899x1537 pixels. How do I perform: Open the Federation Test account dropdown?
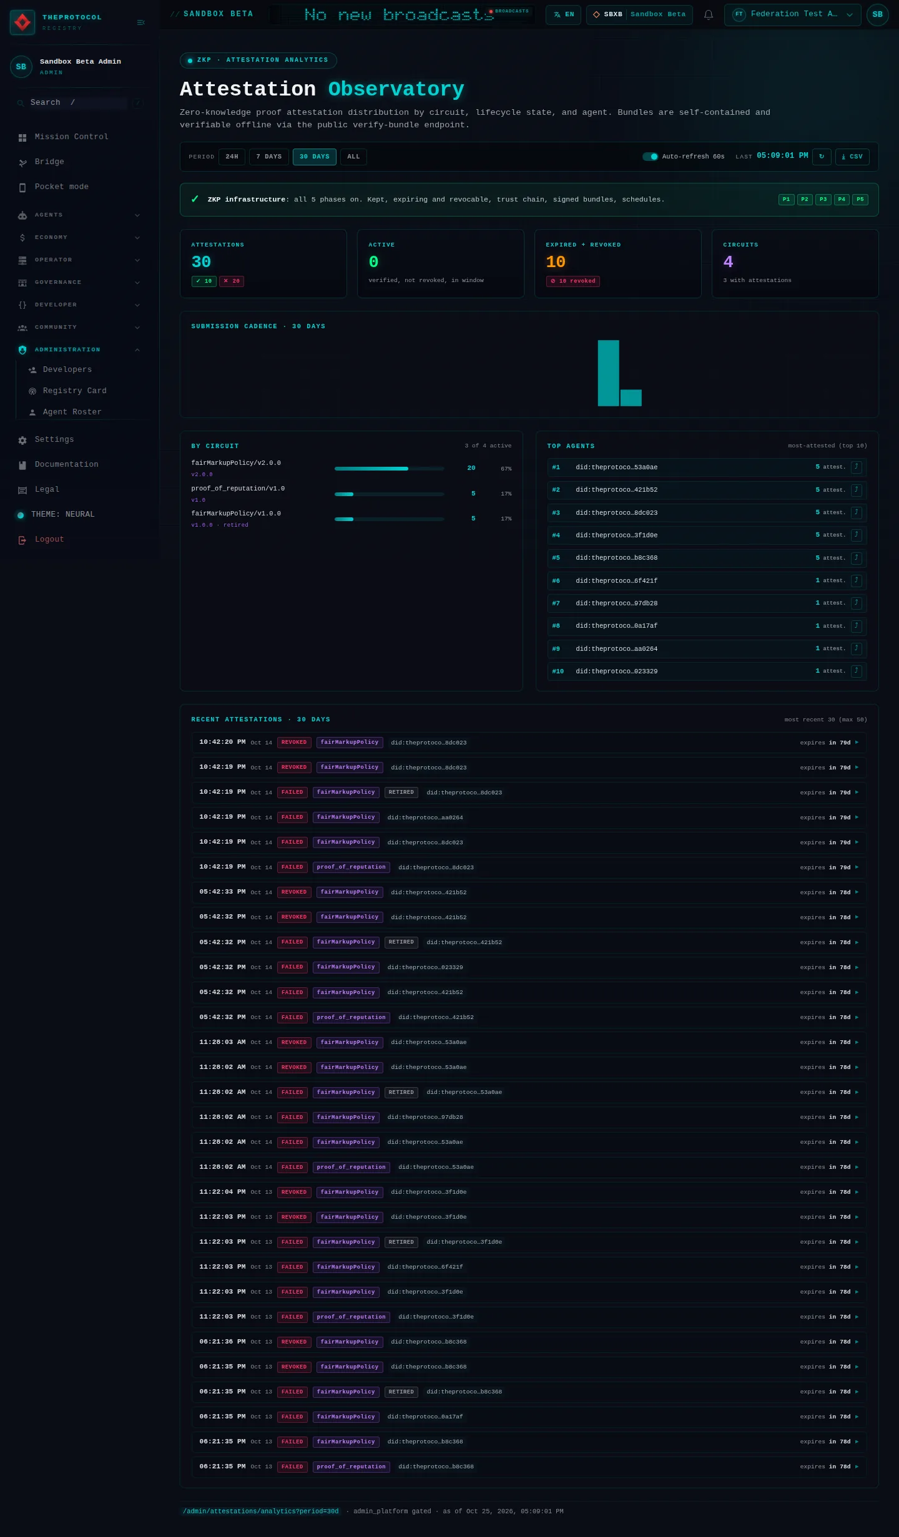pyautogui.click(x=792, y=15)
